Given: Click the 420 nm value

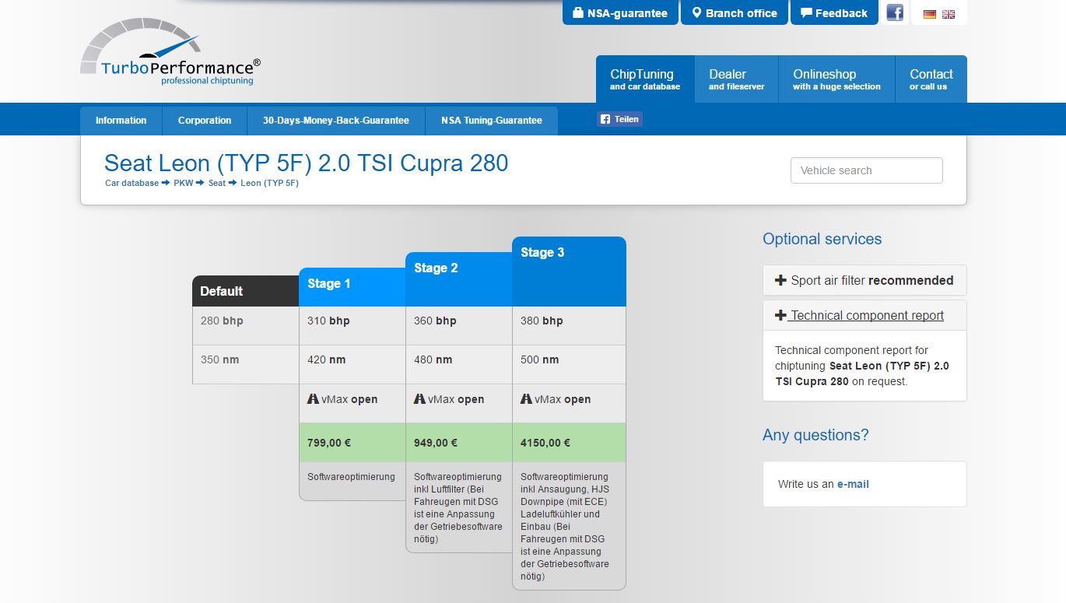Looking at the screenshot, I should (327, 359).
